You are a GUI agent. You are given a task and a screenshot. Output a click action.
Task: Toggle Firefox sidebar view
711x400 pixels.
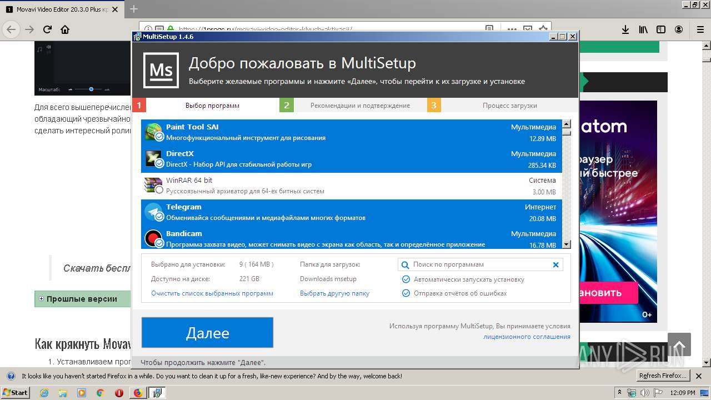point(661,29)
